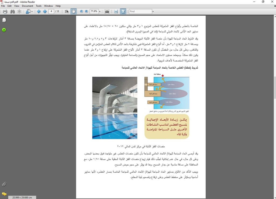Screen dimensions: 276x199
Task: Click the Adobe Reader PDF title icon
Action: tap(2, 2)
